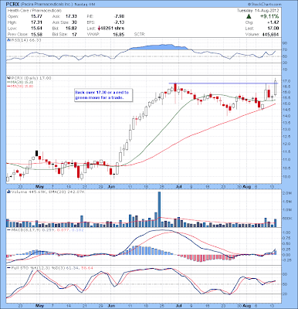Click the Aug label on the date axis

247,186
